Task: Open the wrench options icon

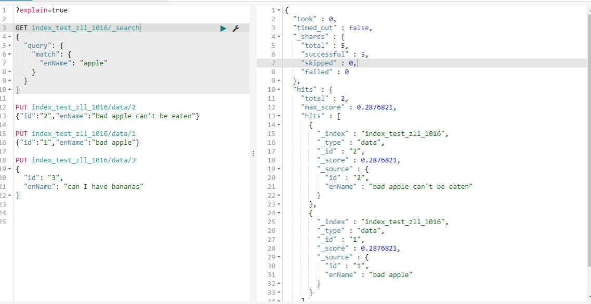Action: pos(236,28)
